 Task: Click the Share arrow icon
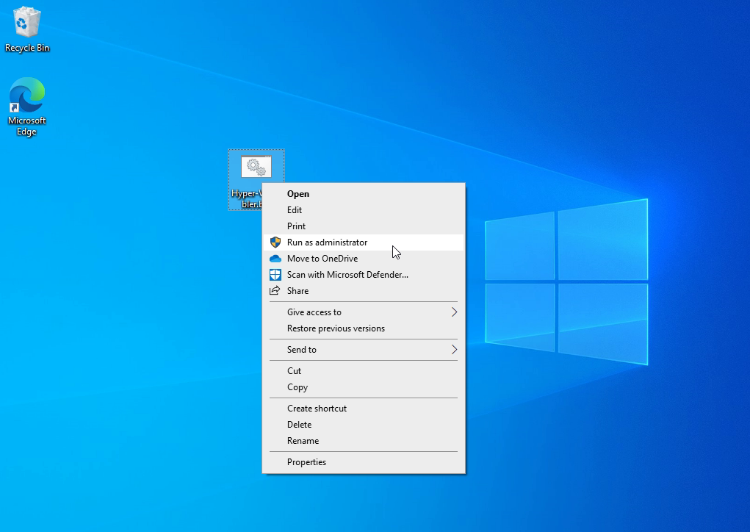point(275,290)
